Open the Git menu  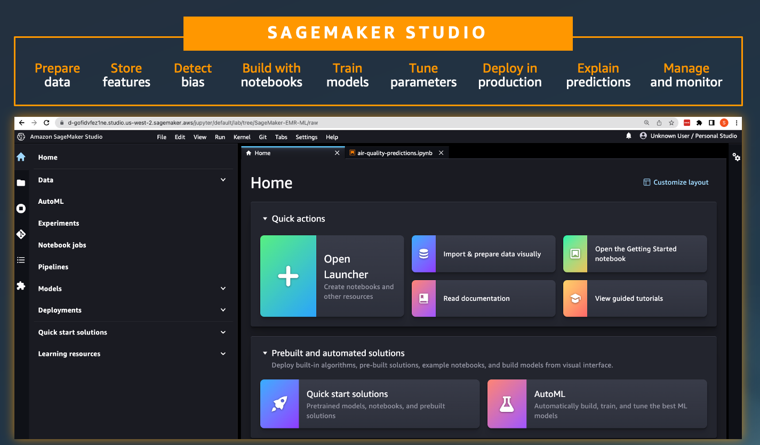tap(263, 137)
